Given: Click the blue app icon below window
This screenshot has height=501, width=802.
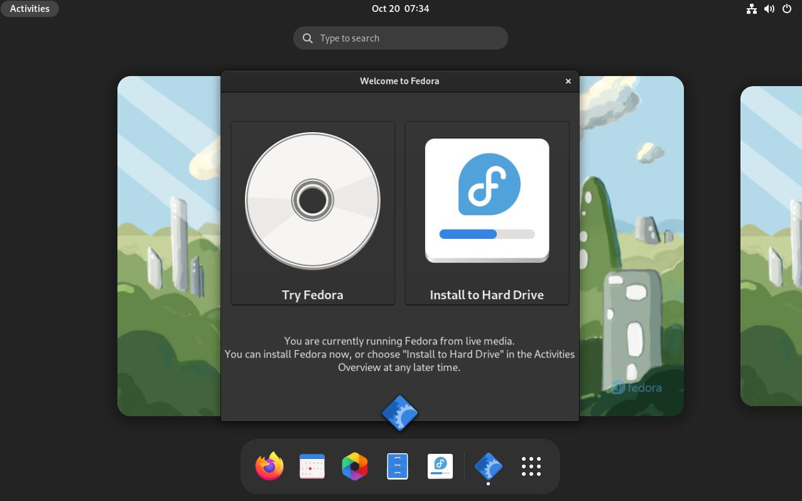Looking at the screenshot, I should pyautogui.click(x=400, y=413).
